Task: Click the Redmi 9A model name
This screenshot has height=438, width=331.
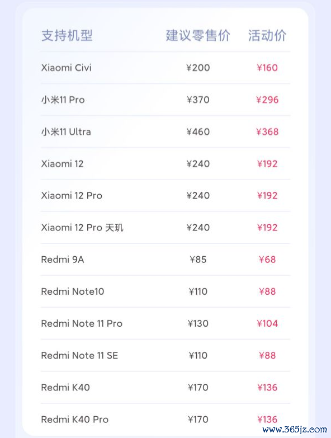Action: coord(63,260)
